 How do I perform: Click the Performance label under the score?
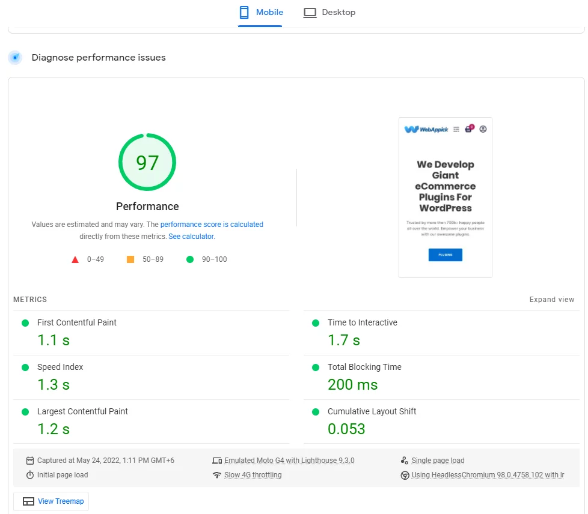[147, 207]
